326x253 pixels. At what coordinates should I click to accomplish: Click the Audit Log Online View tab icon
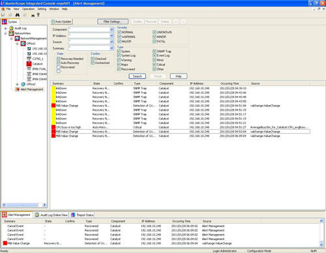coord(37,215)
